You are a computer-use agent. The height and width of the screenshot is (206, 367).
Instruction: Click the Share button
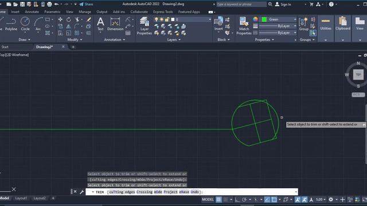(86, 4)
